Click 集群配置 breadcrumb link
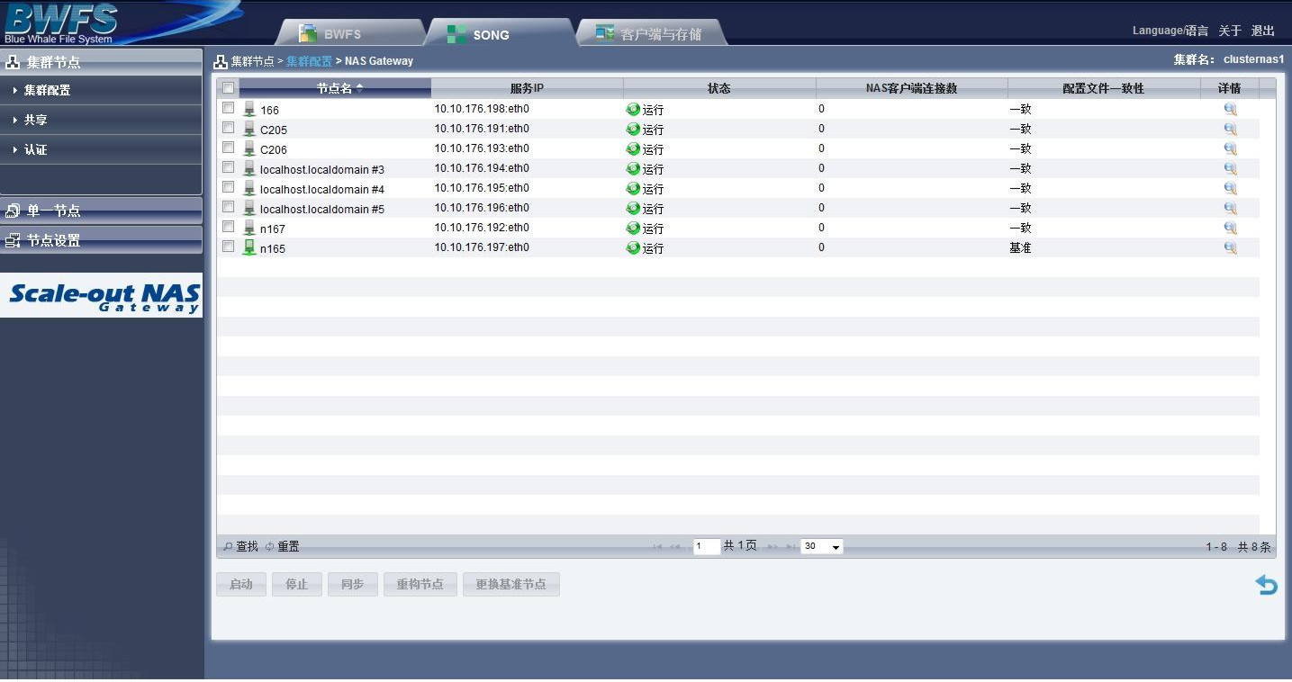 [x=309, y=61]
